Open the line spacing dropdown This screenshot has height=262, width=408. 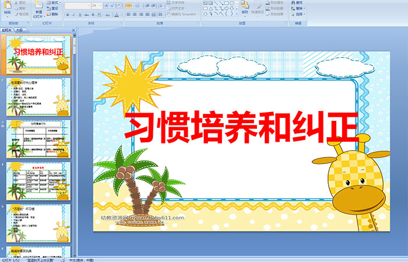point(161,6)
